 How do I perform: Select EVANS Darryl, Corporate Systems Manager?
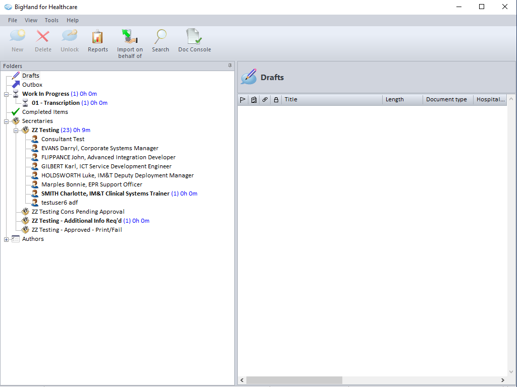click(x=99, y=149)
